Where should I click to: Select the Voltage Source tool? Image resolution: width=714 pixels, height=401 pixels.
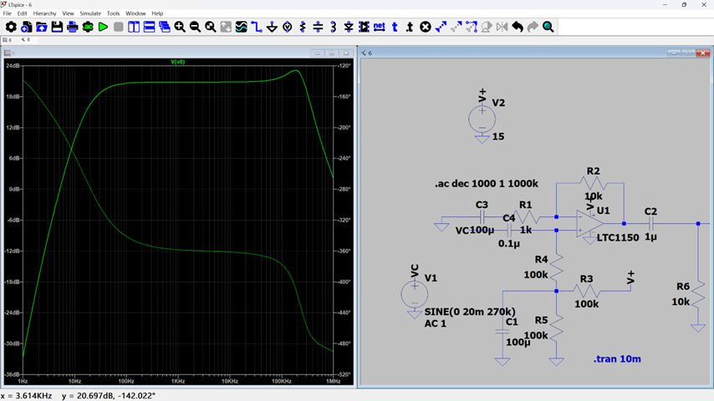(288, 27)
